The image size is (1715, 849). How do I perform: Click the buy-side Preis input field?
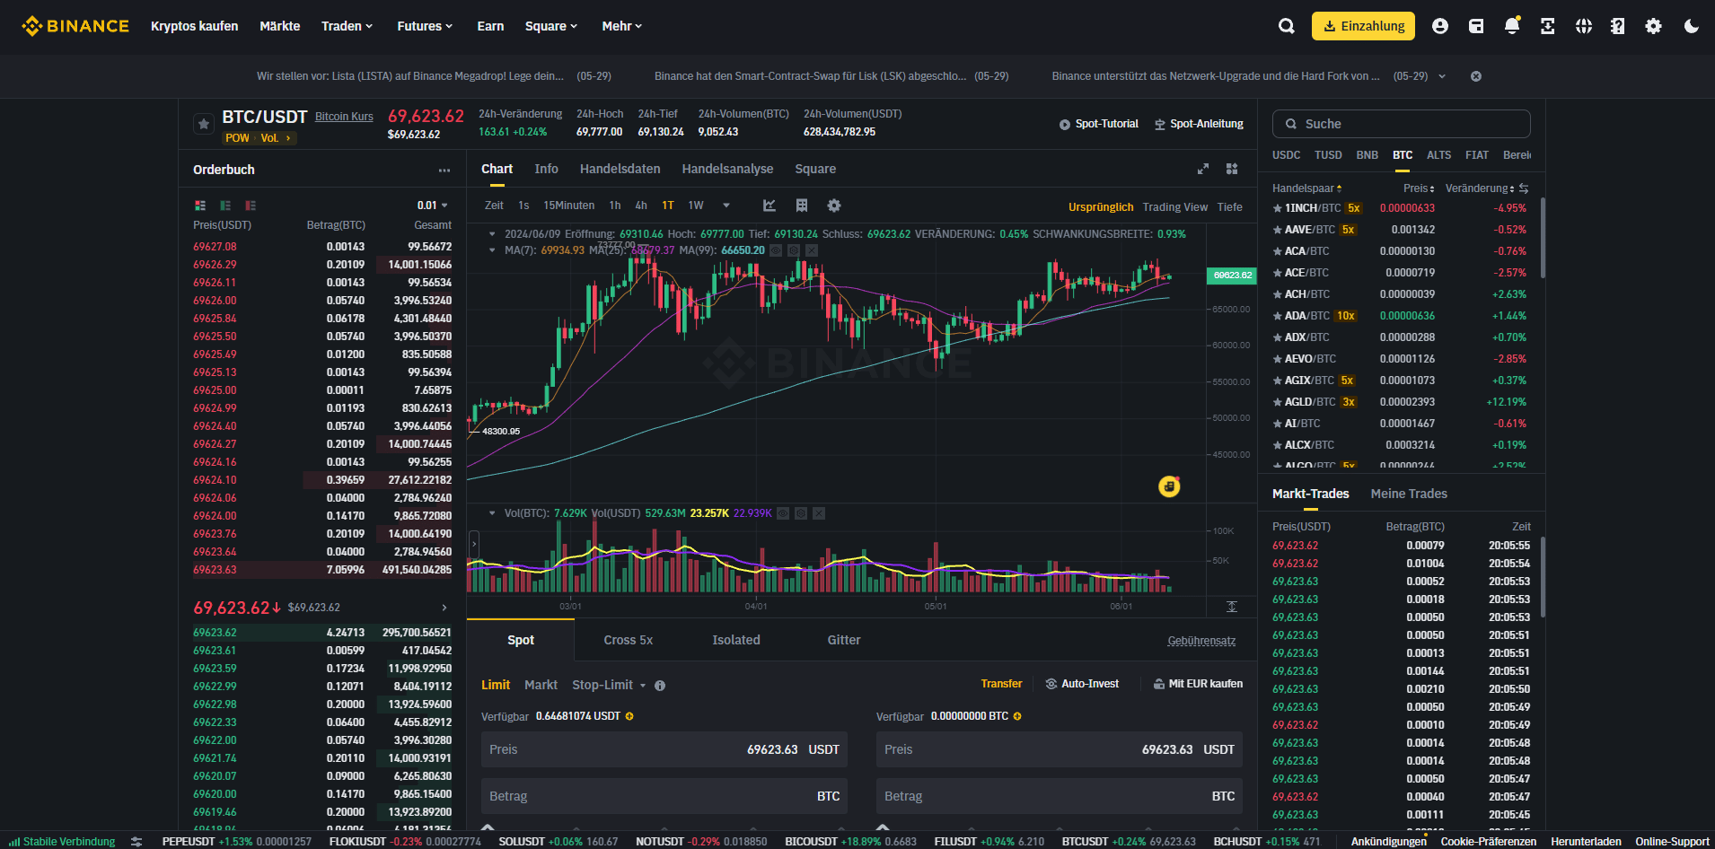pyautogui.click(x=664, y=749)
